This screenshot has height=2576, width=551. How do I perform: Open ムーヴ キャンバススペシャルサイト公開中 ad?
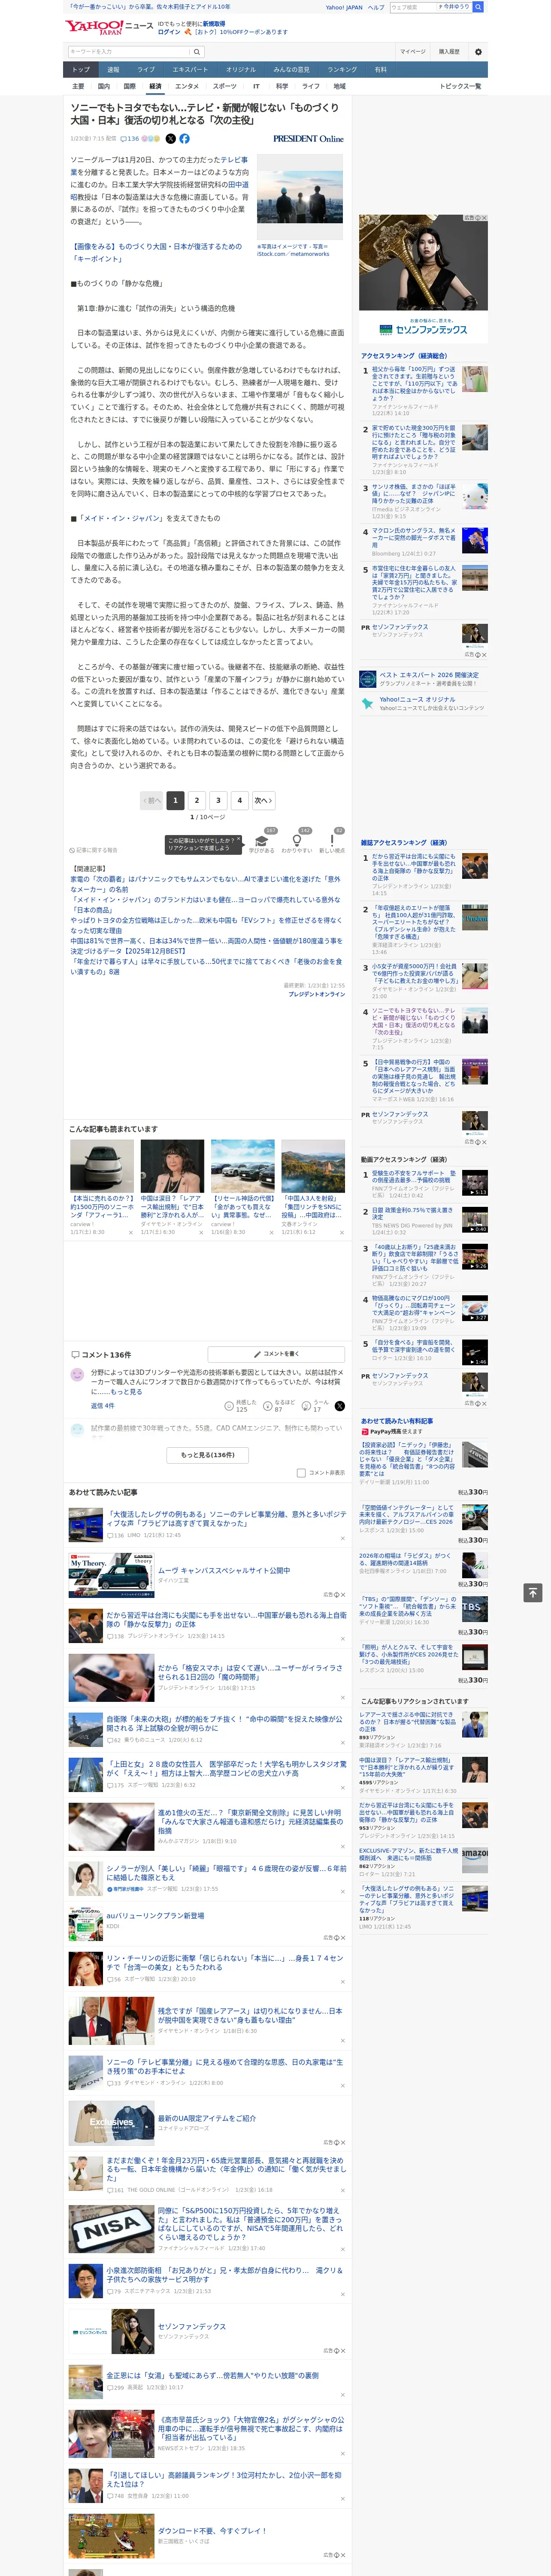(223, 1570)
